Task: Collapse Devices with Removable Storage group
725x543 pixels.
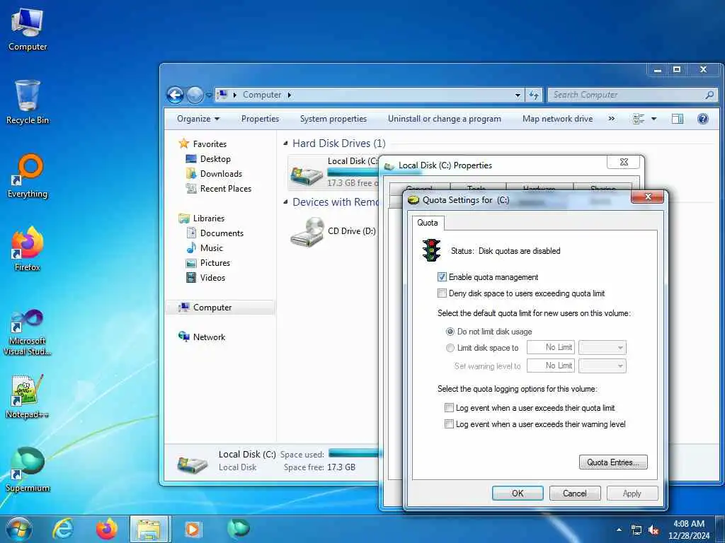Action: coord(285,202)
